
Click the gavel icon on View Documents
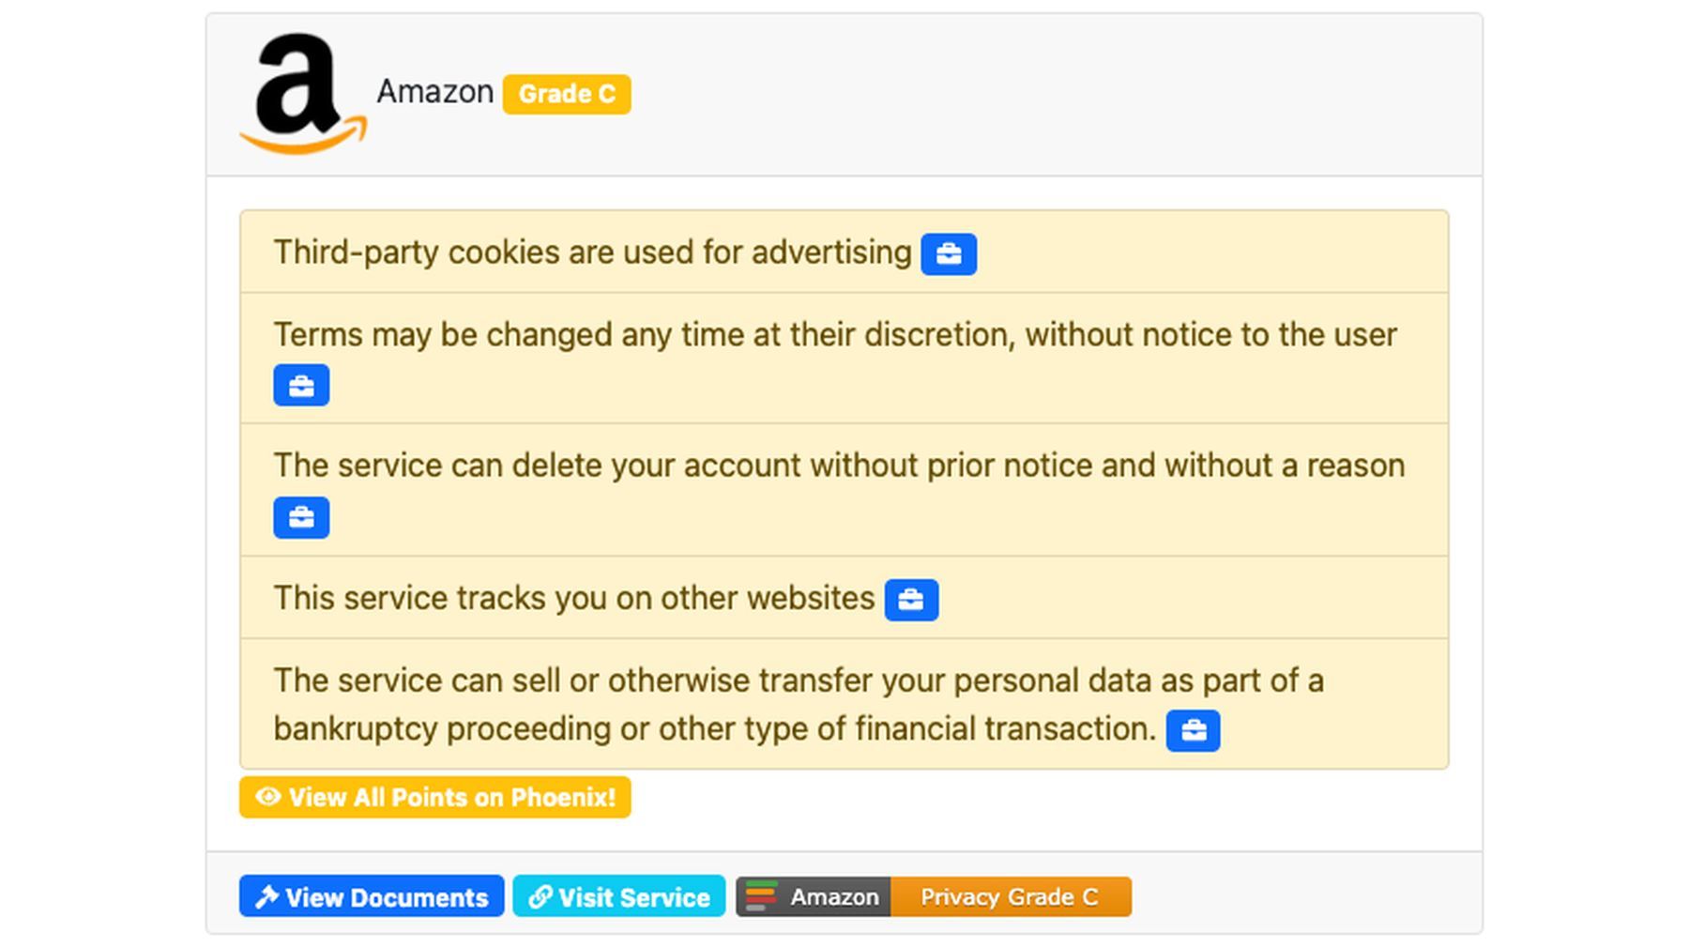(267, 896)
